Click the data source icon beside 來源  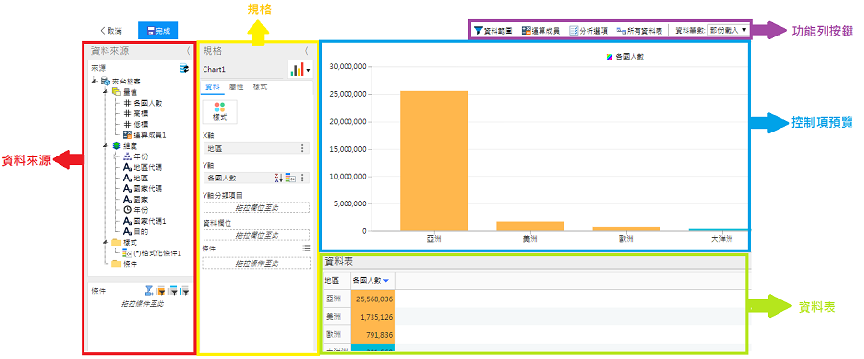click(x=184, y=69)
